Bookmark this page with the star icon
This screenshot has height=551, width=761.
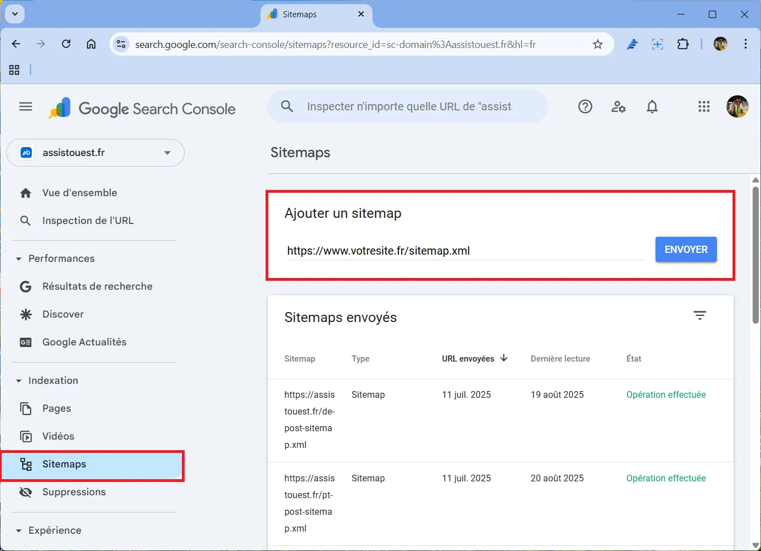[598, 45]
